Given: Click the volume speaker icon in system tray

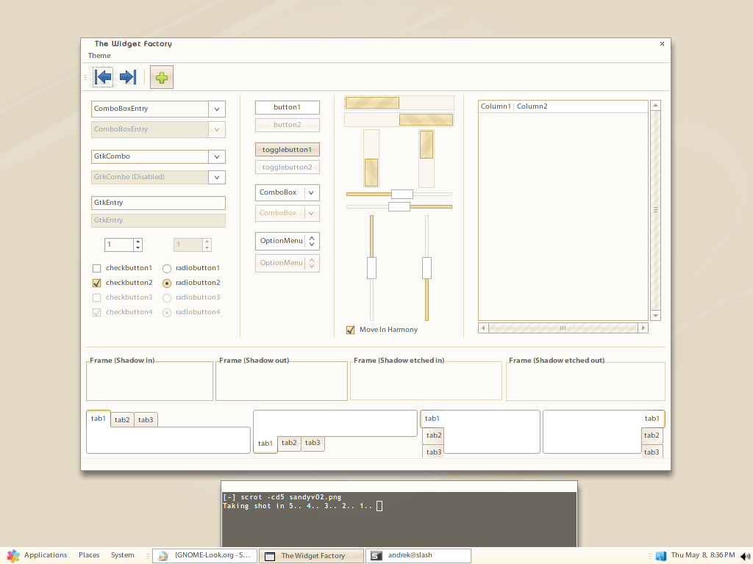Looking at the screenshot, I should click(x=744, y=556).
